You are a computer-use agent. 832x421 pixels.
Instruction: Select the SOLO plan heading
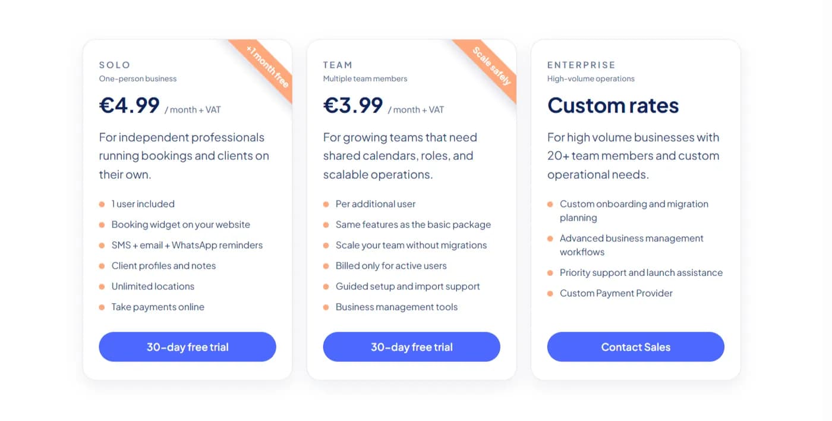[x=114, y=65]
